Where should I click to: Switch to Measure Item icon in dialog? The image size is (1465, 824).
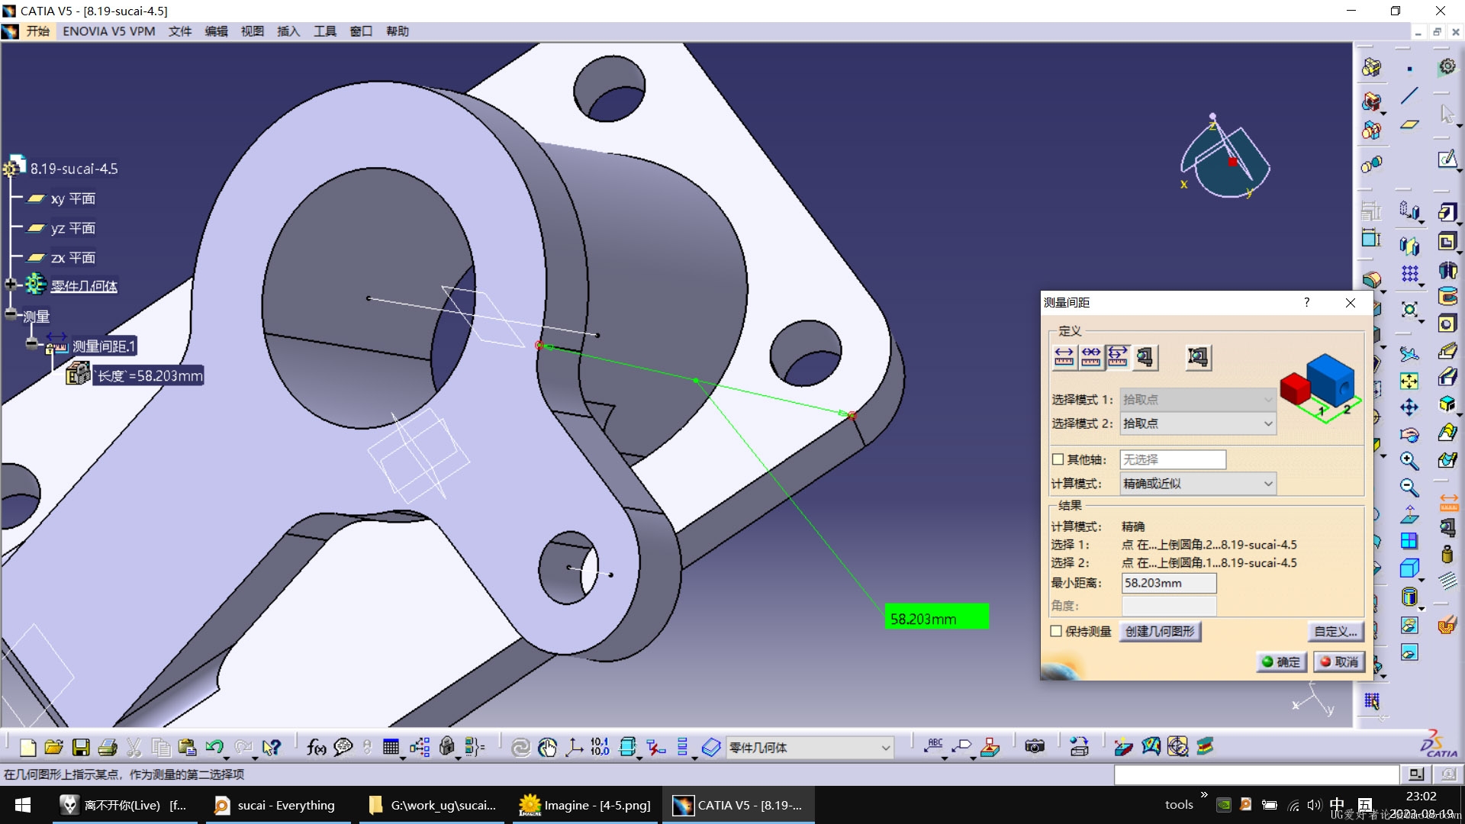coord(1145,357)
